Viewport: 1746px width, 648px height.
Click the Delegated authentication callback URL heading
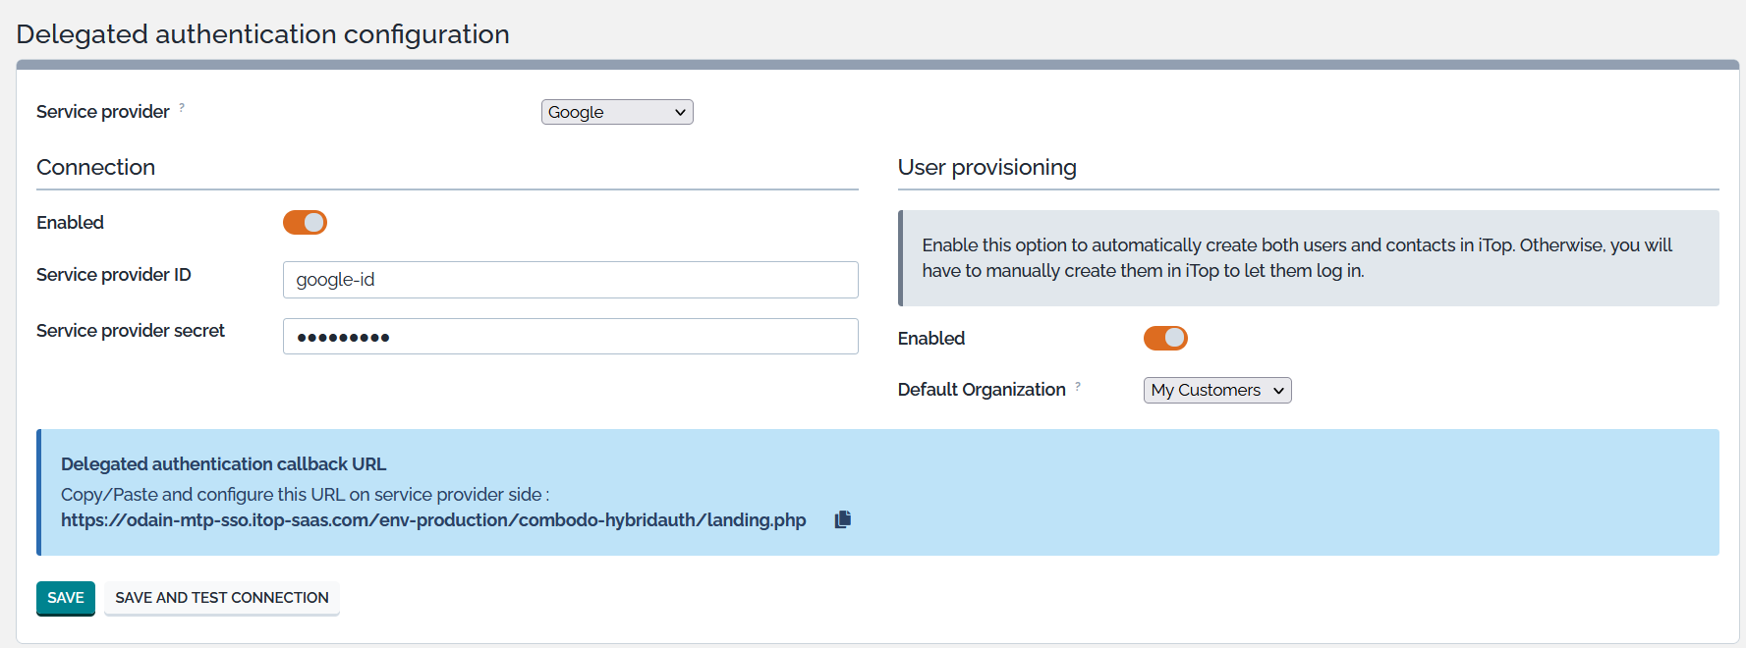[x=223, y=464]
